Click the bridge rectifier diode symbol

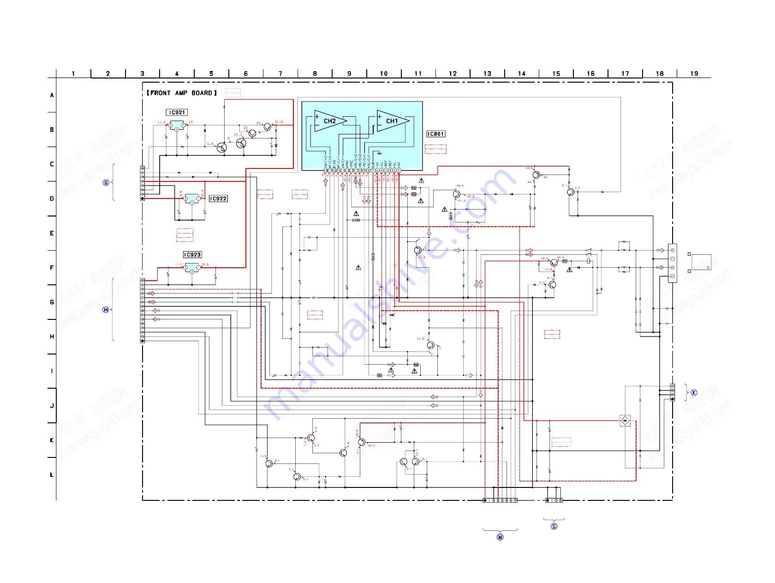625,421
